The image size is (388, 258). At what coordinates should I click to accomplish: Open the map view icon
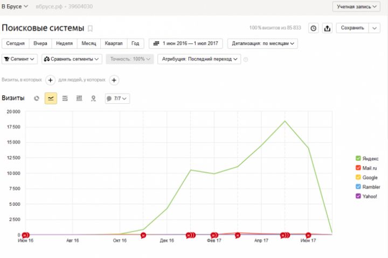tap(93, 98)
